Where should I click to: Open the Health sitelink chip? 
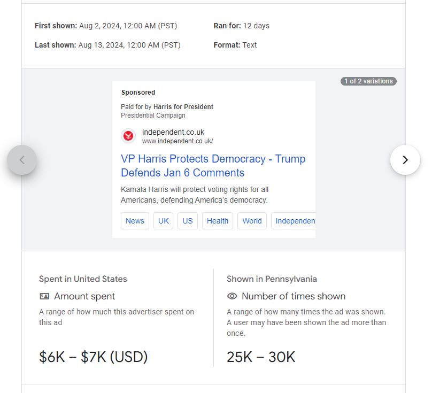[x=217, y=221]
